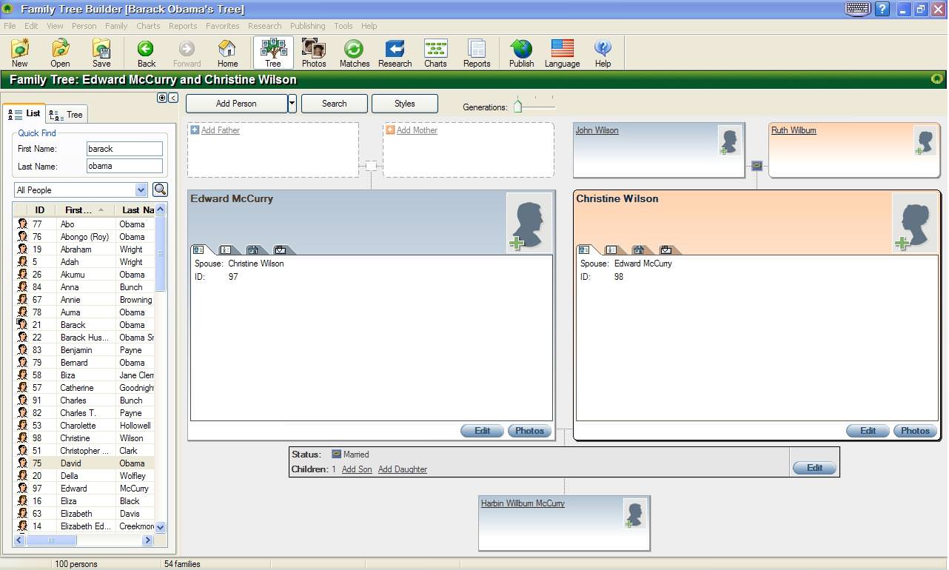This screenshot has width=949, height=570.
Task: Switch to Tree view toolbar icon
Action: tap(273, 53)
